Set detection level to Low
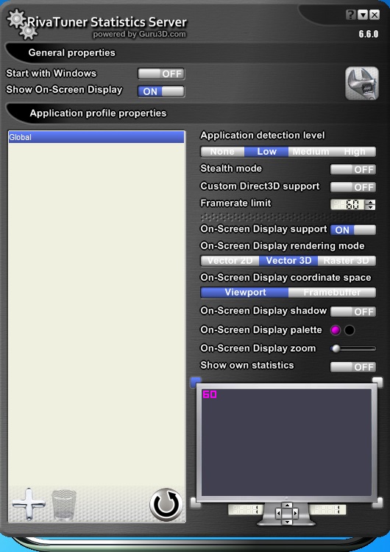The height and width of the screenshot is (552, 390). click(x=266, y=152)
